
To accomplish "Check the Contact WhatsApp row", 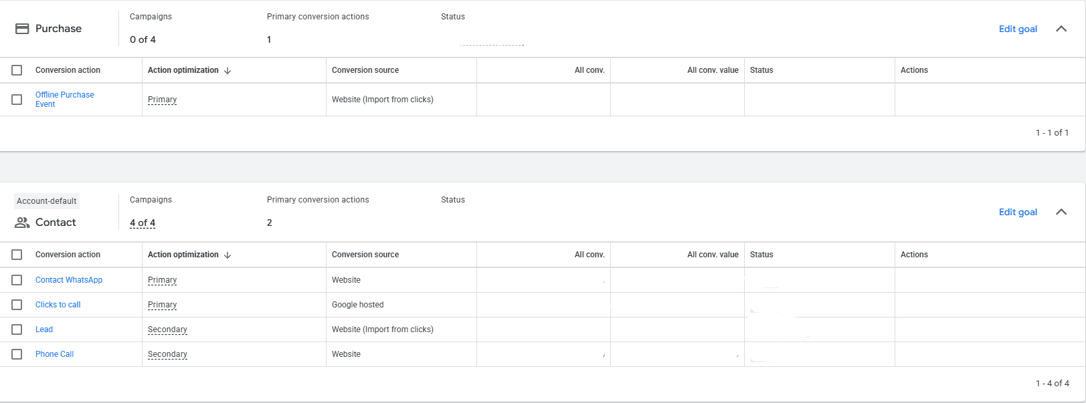I will pos(17,280).
